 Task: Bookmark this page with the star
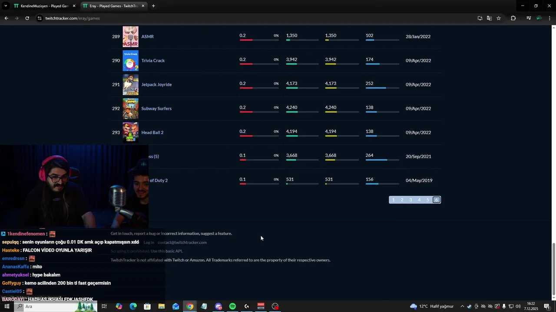click(499, 18)
